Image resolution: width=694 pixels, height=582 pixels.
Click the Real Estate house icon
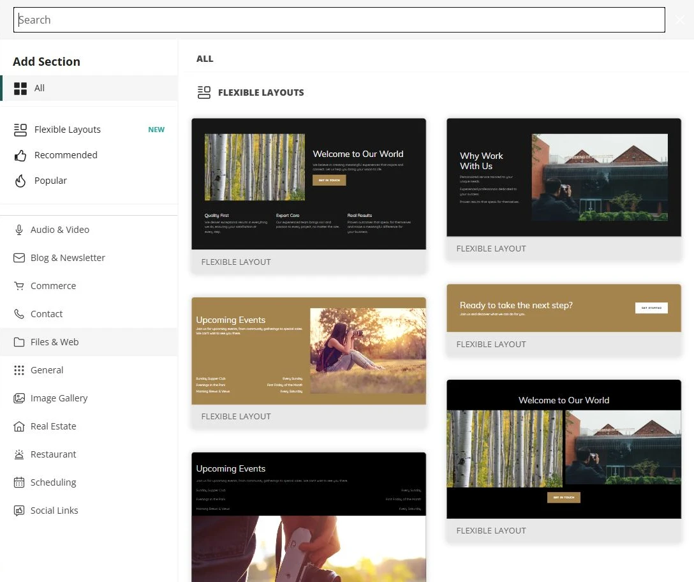tap(19, 426)
